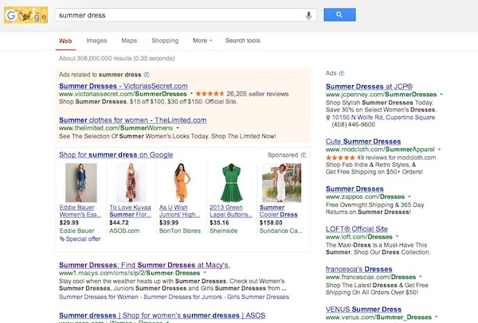Image resolution: width=478 pixels, height=323 pixels.
Task: Click ModCloth star rating
Action: 340,158
